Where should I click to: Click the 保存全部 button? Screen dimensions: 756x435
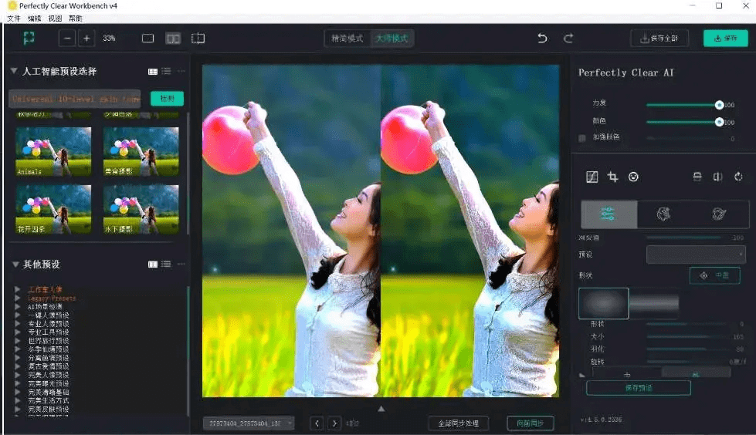(x=659, y=38)
